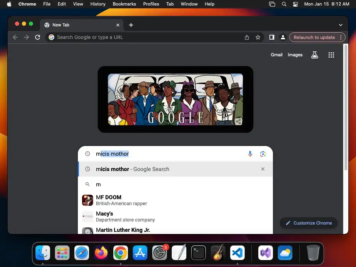The width and height of the screenshot is (356, 267).
Task: Open the Google apps grid icon
Action: (331, 55)
